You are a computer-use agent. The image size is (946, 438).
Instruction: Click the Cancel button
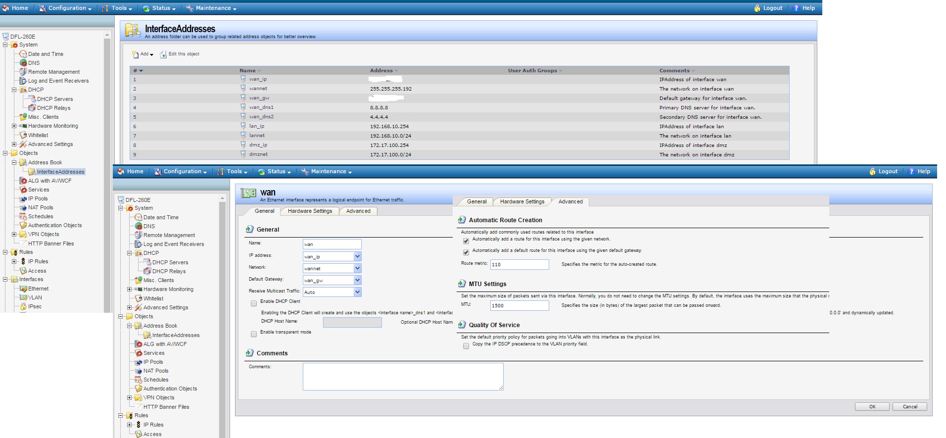click(909, 406)
